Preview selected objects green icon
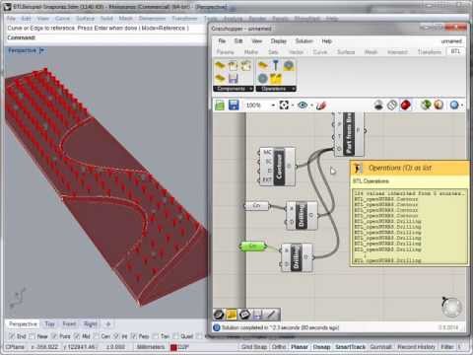The image size is (473, 355). [426, 106]
